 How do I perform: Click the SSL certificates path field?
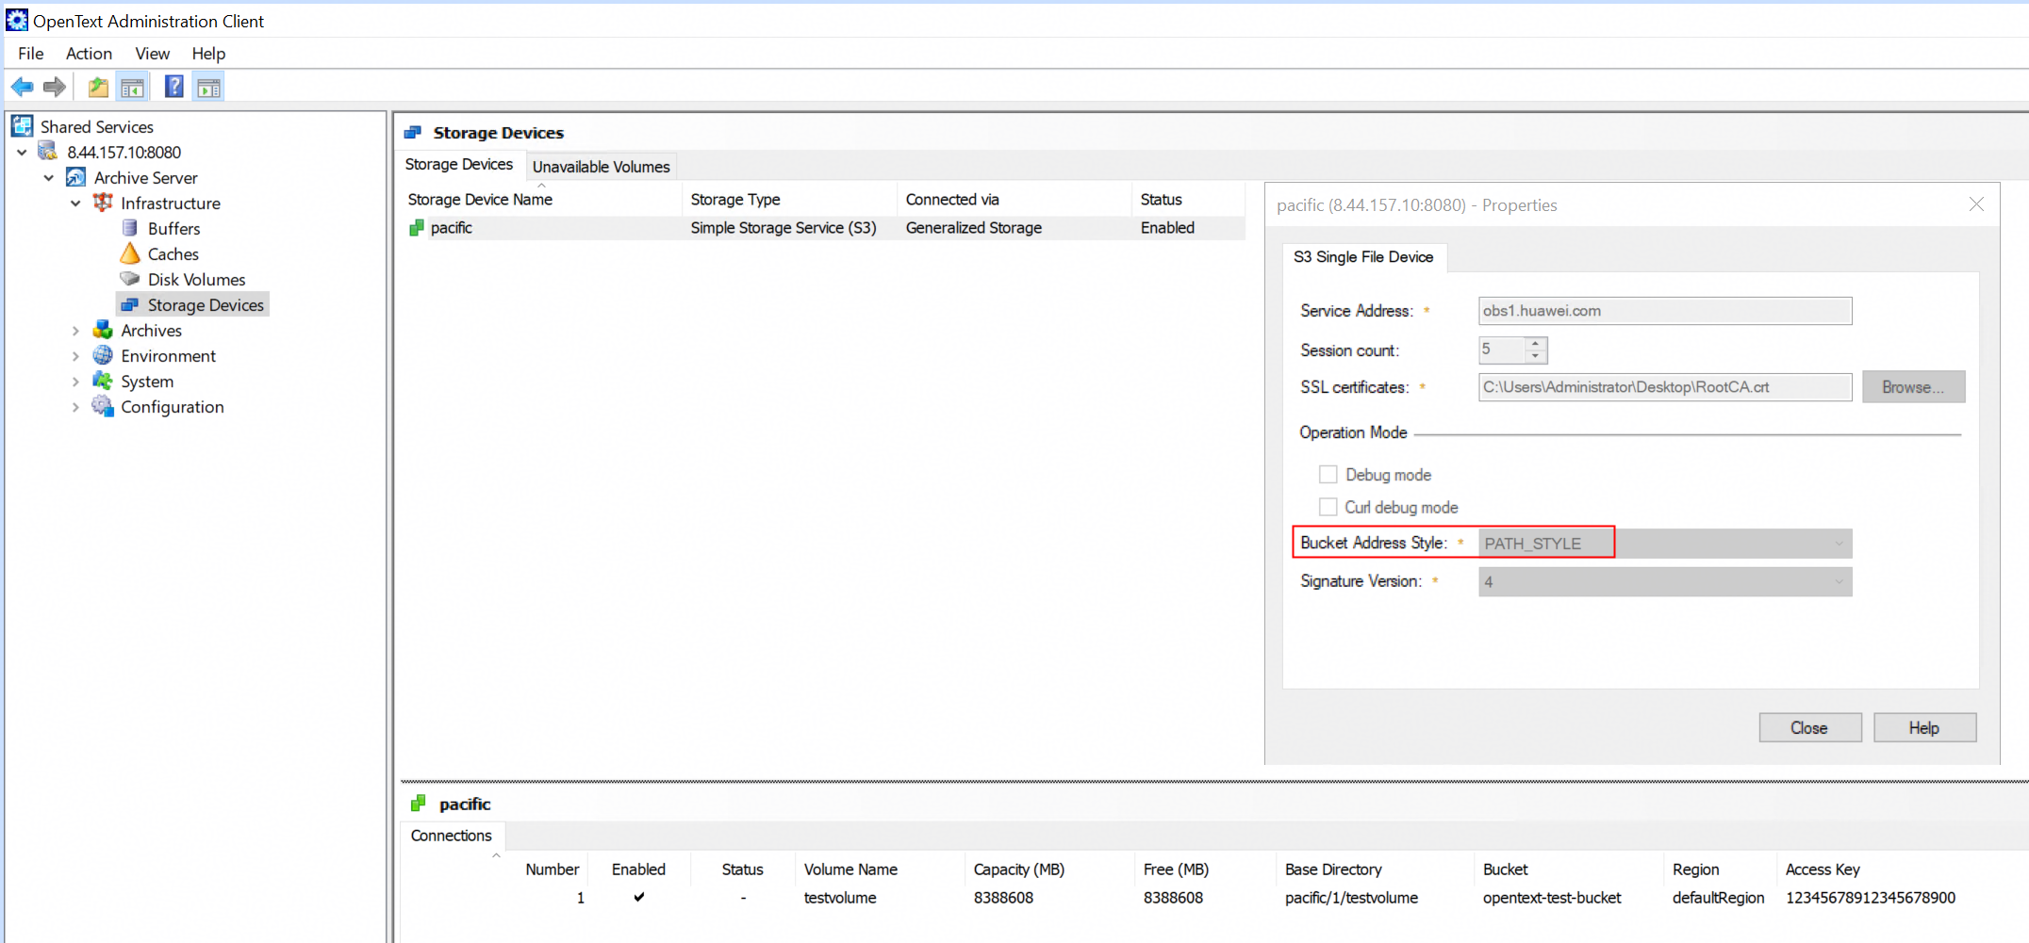coord(1665,387)
